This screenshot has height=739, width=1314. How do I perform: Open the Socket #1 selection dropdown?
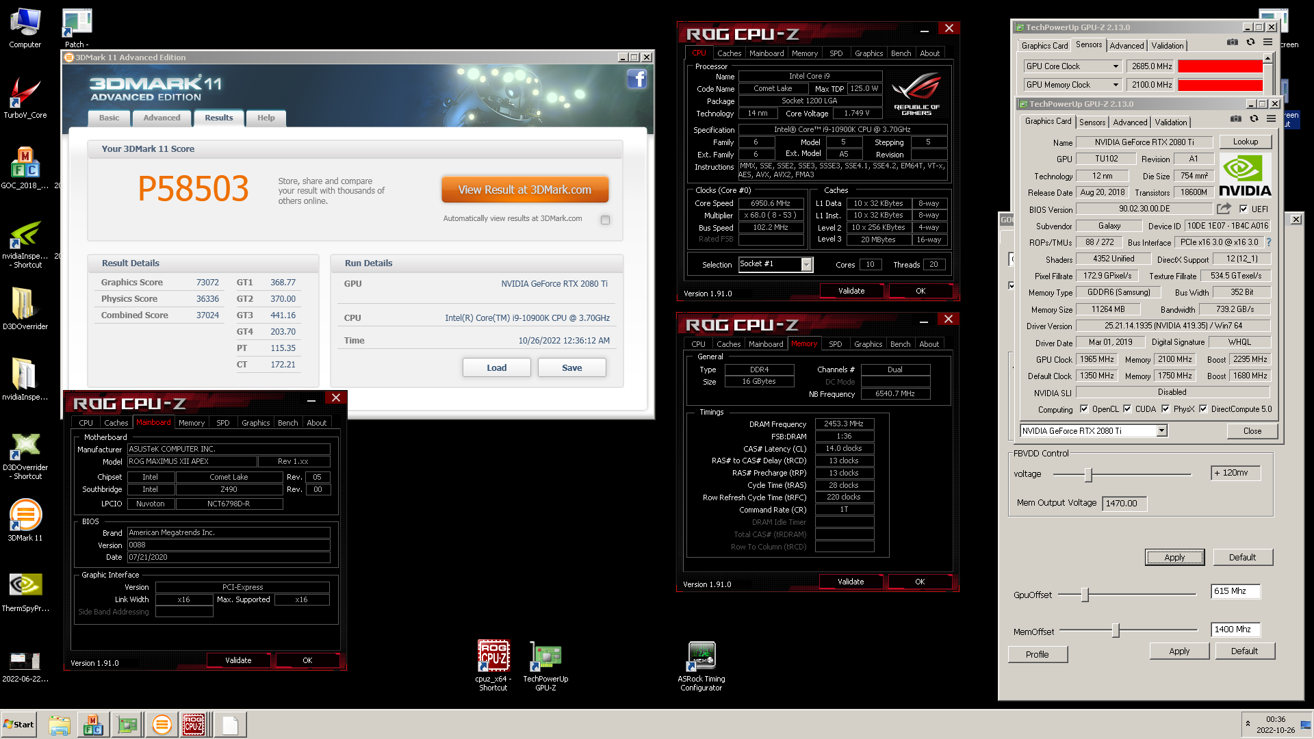pos(806,264)
